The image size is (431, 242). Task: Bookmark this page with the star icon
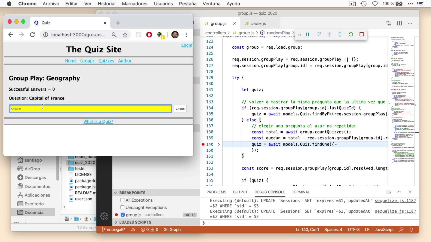[125, 35]
